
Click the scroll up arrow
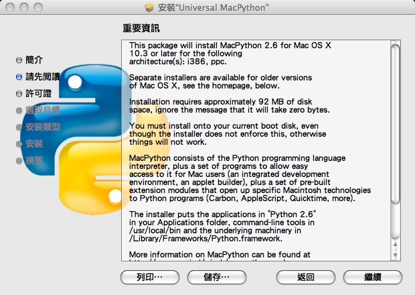pos(395,244)
